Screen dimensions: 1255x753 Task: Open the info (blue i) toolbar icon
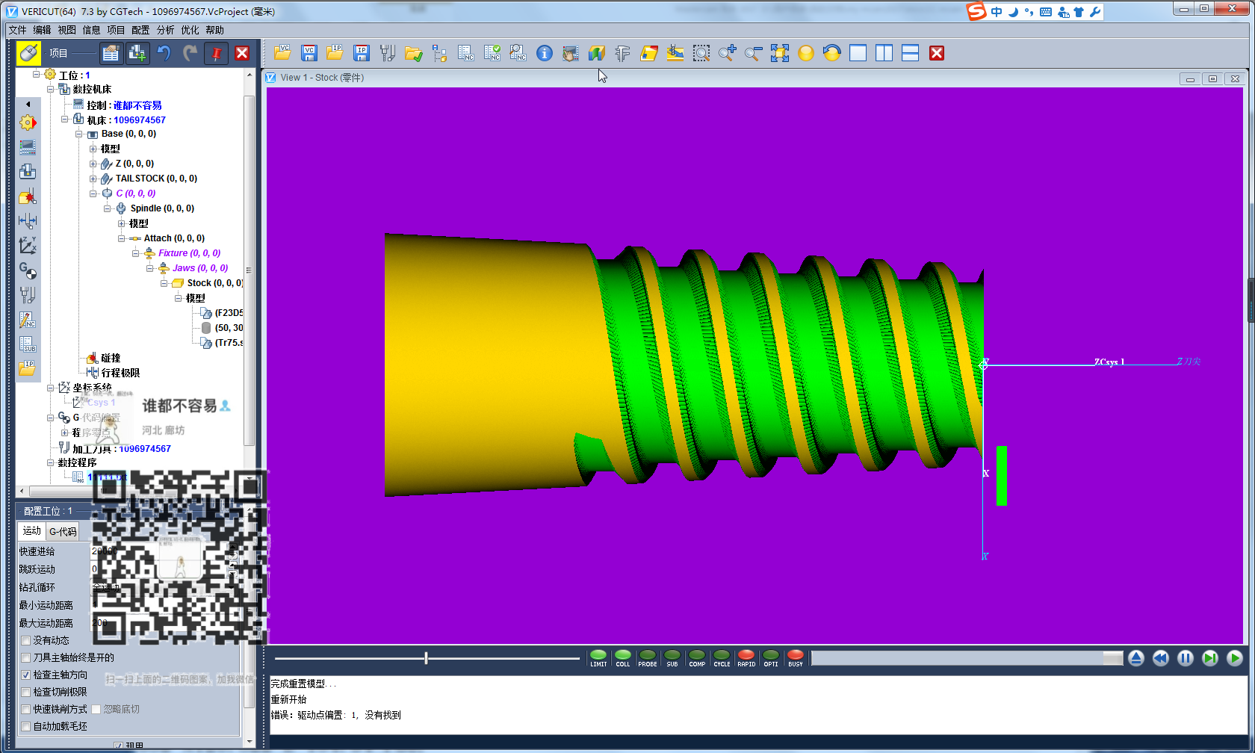coord(545,53)
